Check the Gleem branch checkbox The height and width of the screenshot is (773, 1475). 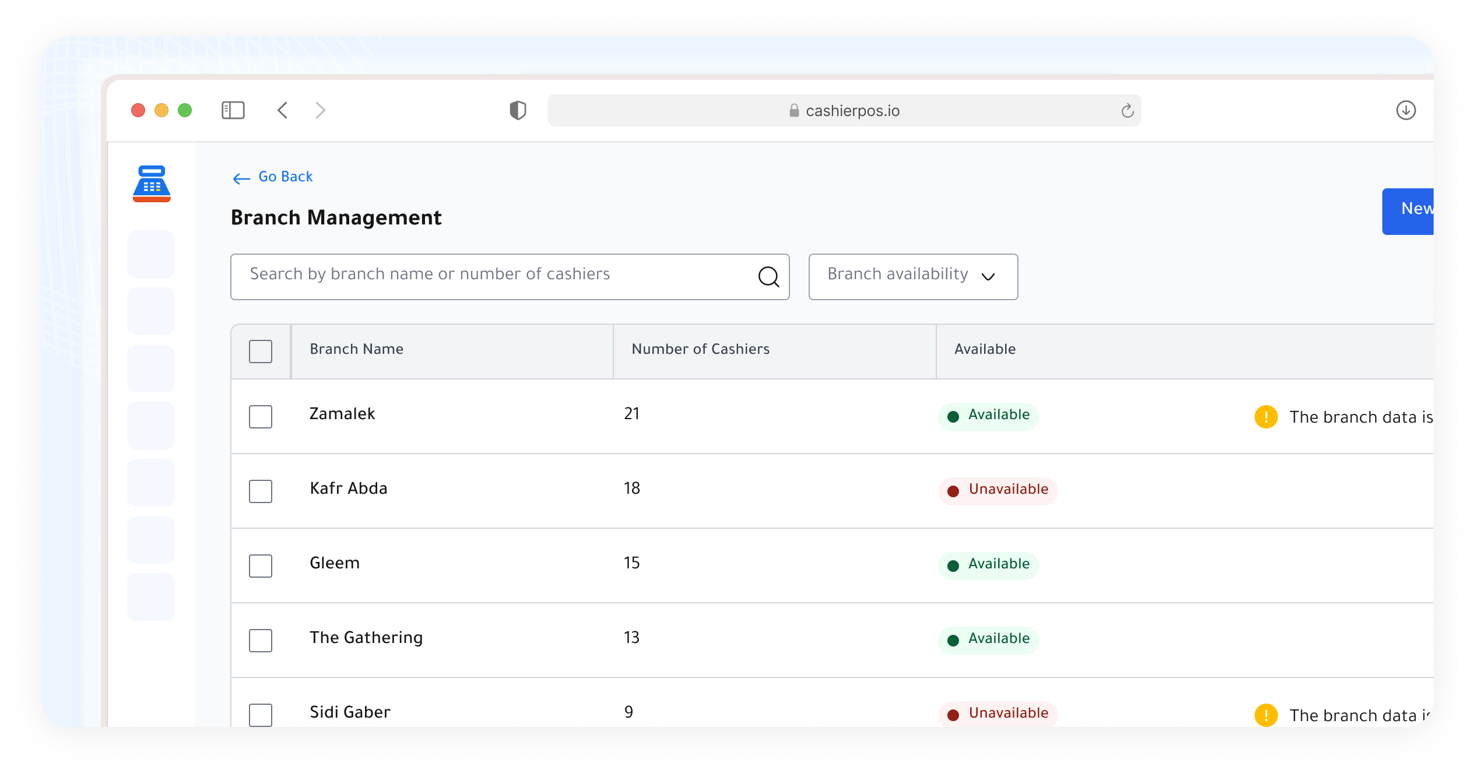point(261,566)
